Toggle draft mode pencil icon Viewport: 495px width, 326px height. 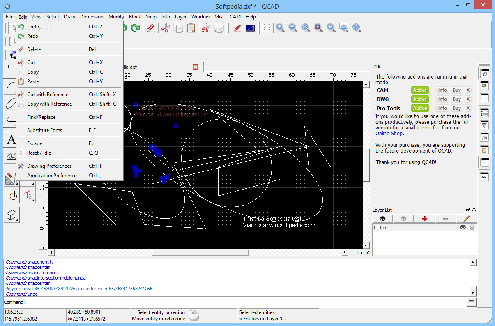tap(237, 28)
